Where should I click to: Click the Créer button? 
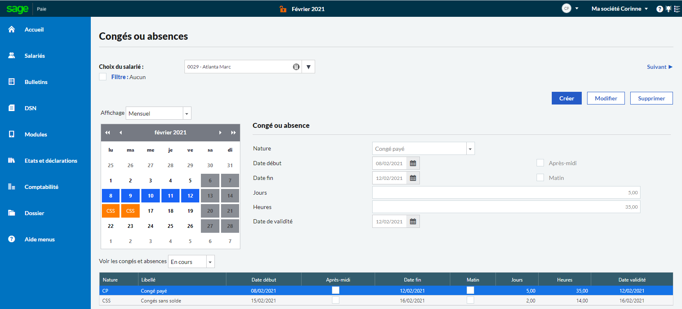[567, 98]
